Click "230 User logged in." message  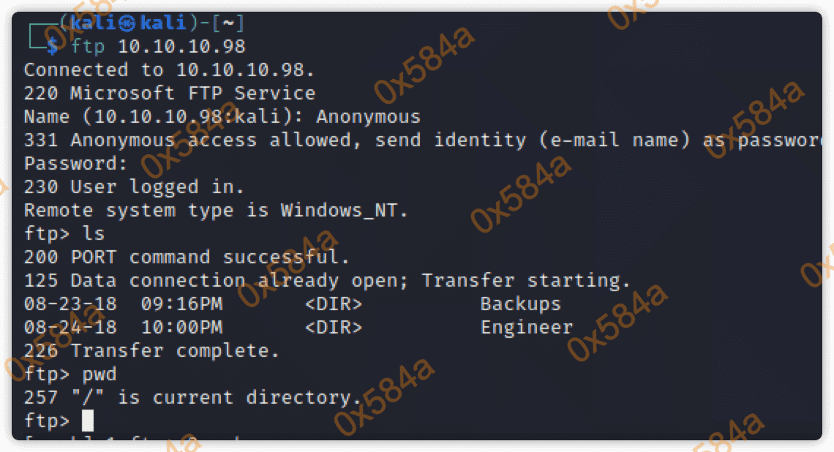[x=134, y=187]
